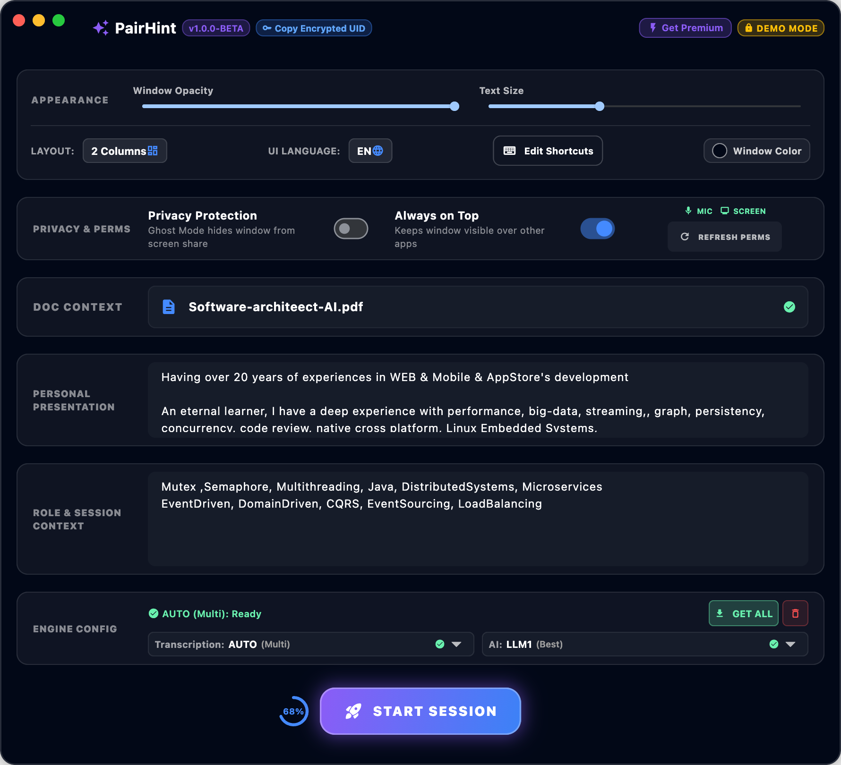The width and height of the screenshot is (841, 765).
Task: Open the Edit Shortcuts button
Action: tap(548, 151)
